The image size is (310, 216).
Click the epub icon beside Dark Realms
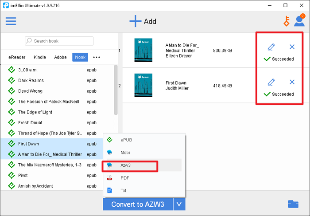(x=12, y=80)
